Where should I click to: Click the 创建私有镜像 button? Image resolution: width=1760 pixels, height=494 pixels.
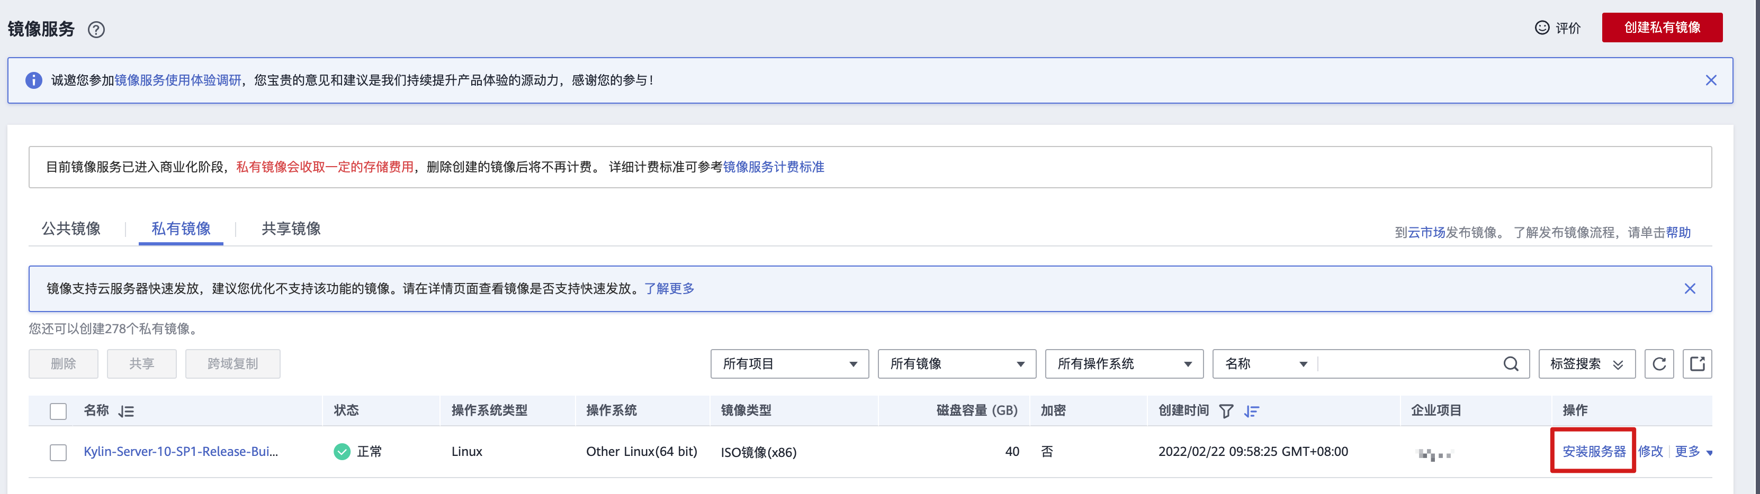coord(1662,28)
